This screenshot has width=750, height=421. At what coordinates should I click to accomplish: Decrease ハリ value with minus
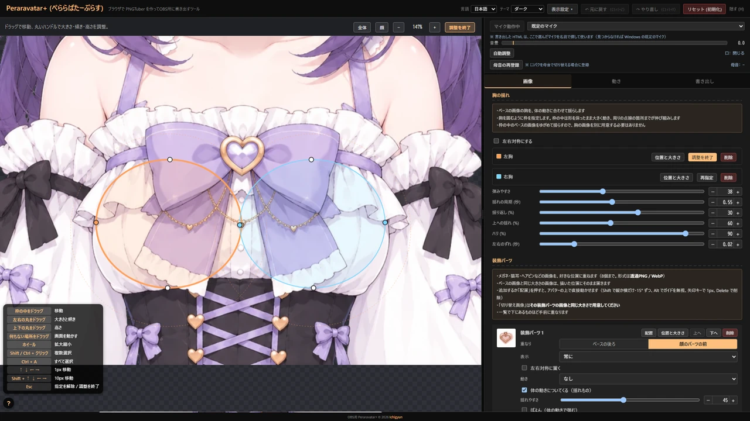pyautogui.click(x=712, y=234)
